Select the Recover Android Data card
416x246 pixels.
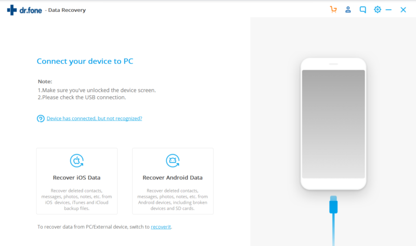coord(173,181)
